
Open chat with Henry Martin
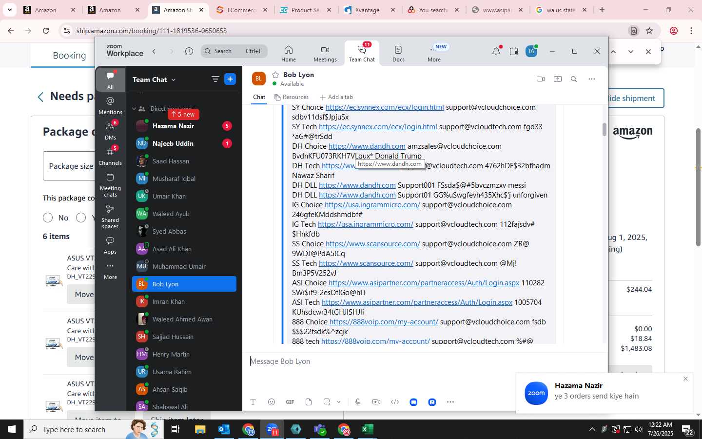pyautogui.click(x=184, y=354)
